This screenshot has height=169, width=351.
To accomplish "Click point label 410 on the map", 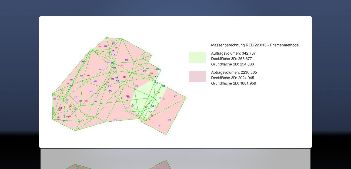I will pyautogui.click(x=110, y=86).
